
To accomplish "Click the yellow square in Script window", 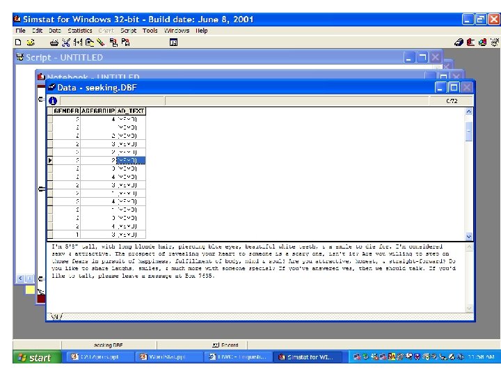I will 30,290.
